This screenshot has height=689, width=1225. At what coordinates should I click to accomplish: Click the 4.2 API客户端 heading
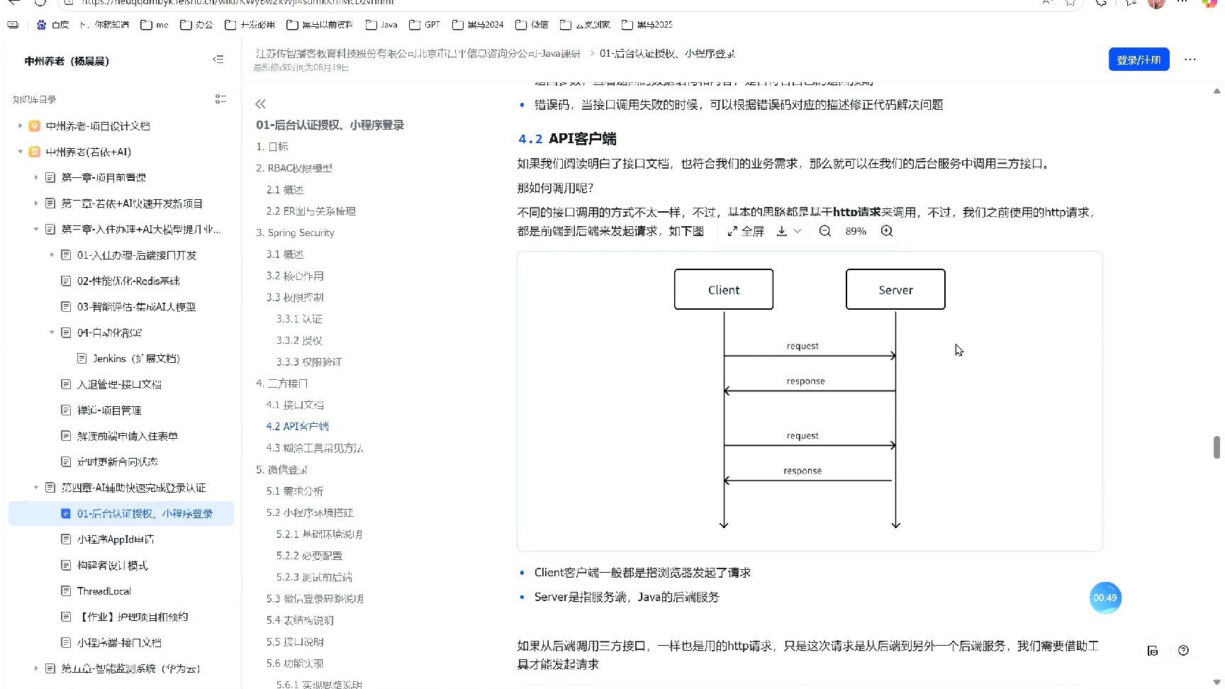click(x=567, y=138)
